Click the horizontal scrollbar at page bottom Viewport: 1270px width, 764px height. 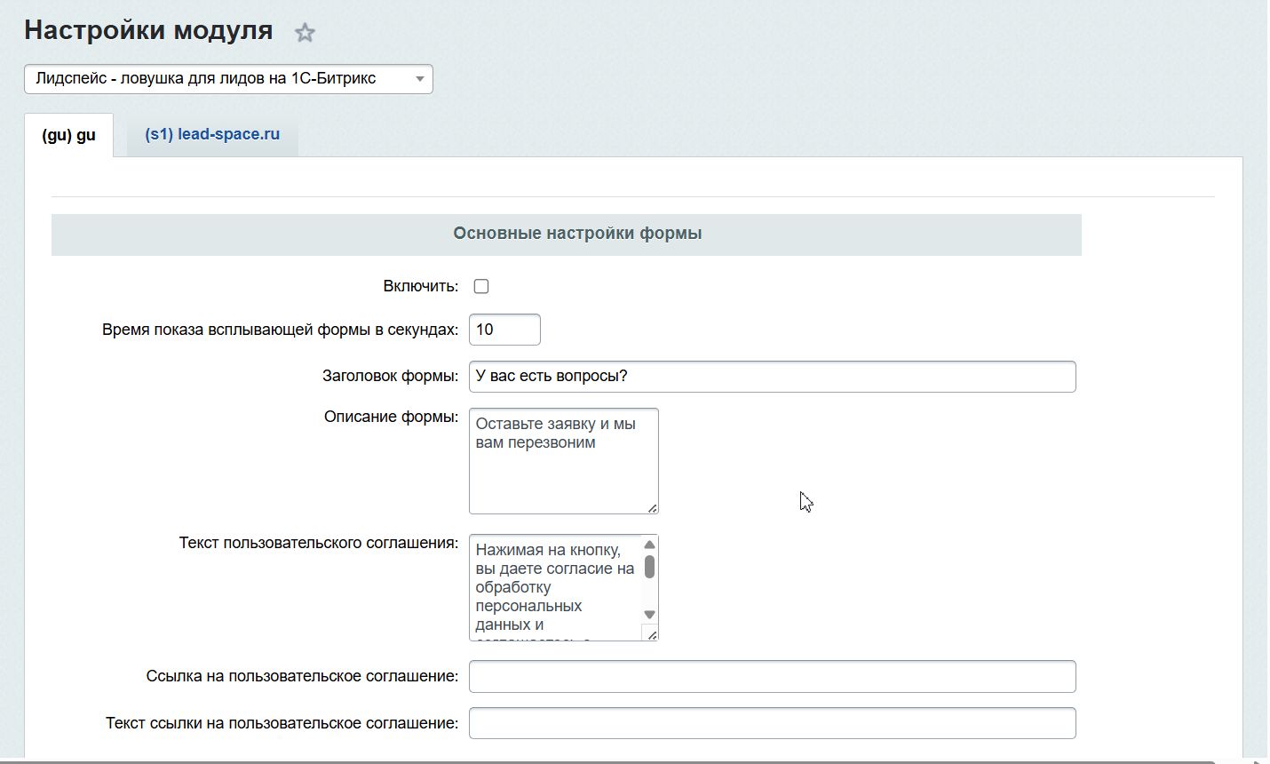pyautogui.click(x=622, y=760)
